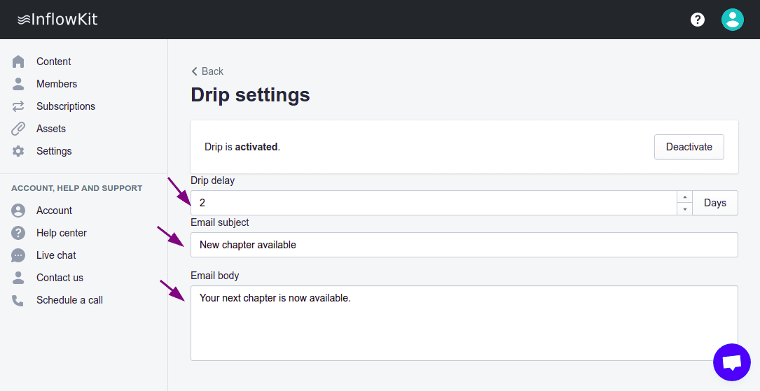Click the InflowKit logo
The width and height of the screenshot is (760, 391).
[57, 20]
